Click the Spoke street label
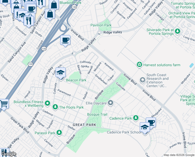 (x=85, y=66)
